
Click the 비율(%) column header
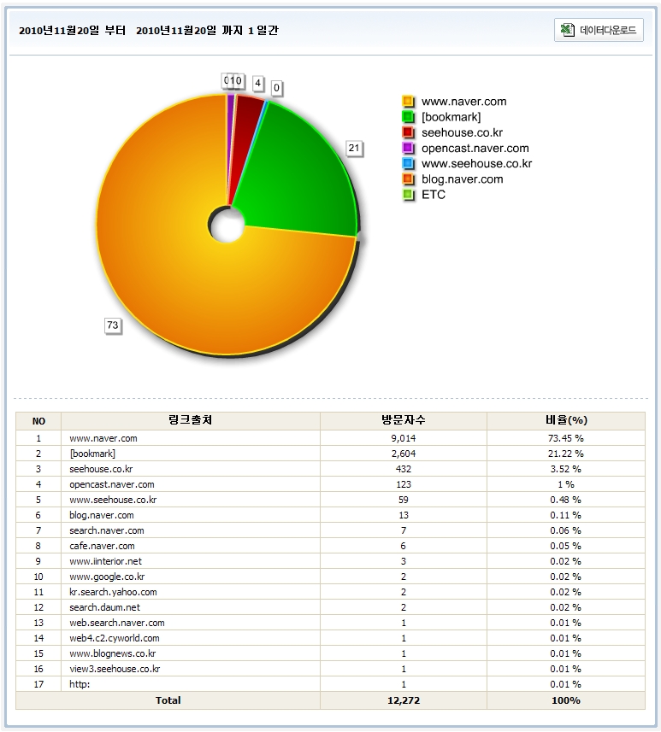click(565, 420)
